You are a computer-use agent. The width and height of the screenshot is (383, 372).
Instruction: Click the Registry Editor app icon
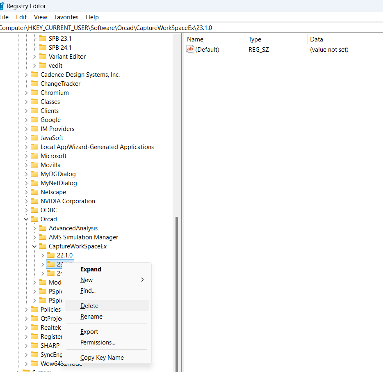2,6
